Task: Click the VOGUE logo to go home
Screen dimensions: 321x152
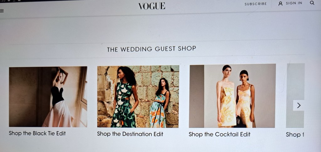Action: [152, 6]
